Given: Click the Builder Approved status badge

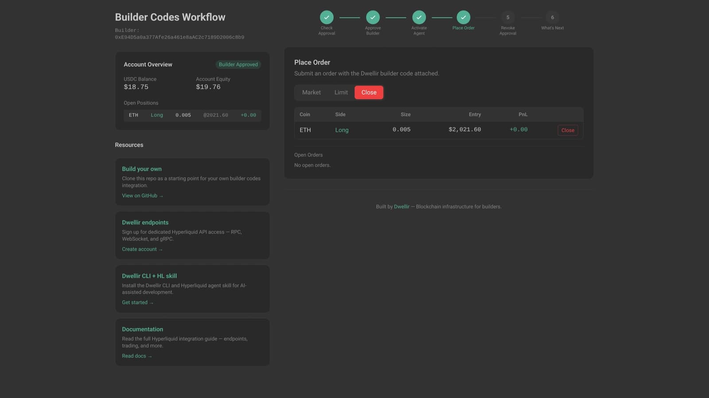Looking at the screenshot, I should [x=238, y=64].
